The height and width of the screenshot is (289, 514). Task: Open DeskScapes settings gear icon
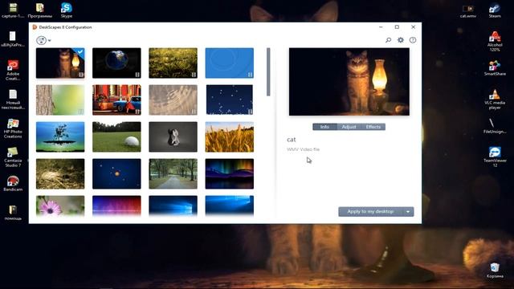tap(401, 40)
